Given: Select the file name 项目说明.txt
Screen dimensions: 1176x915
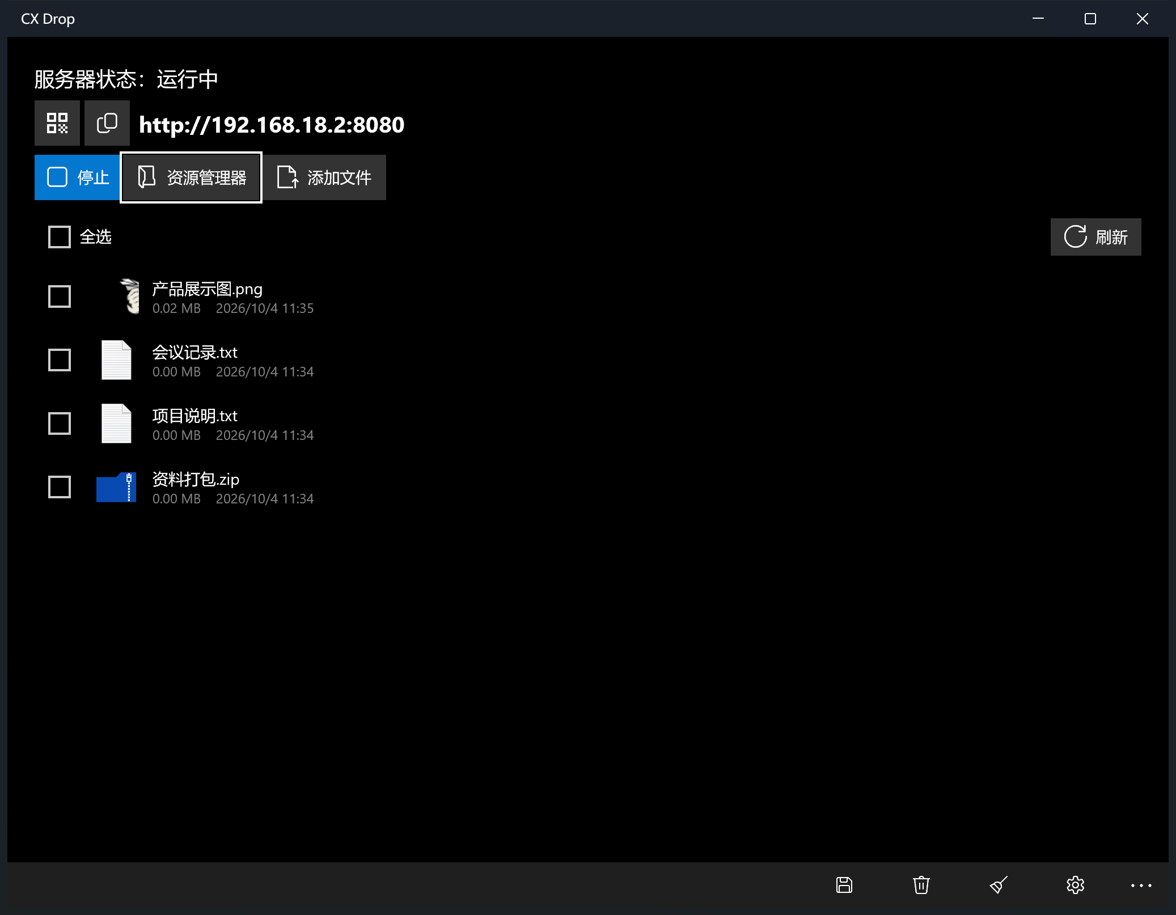Looking at the screenshot, I should tap(194, 416).
